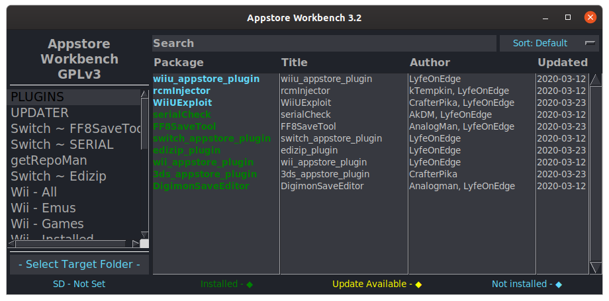The height and width of the screenshot is (301, 609).
Task: Click author cell kTempkin, LyfeOnEdge
Action: pyautogui.click(x=459, y=91)
